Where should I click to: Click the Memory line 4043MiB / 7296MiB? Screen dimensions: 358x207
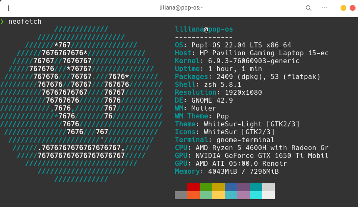227,171
